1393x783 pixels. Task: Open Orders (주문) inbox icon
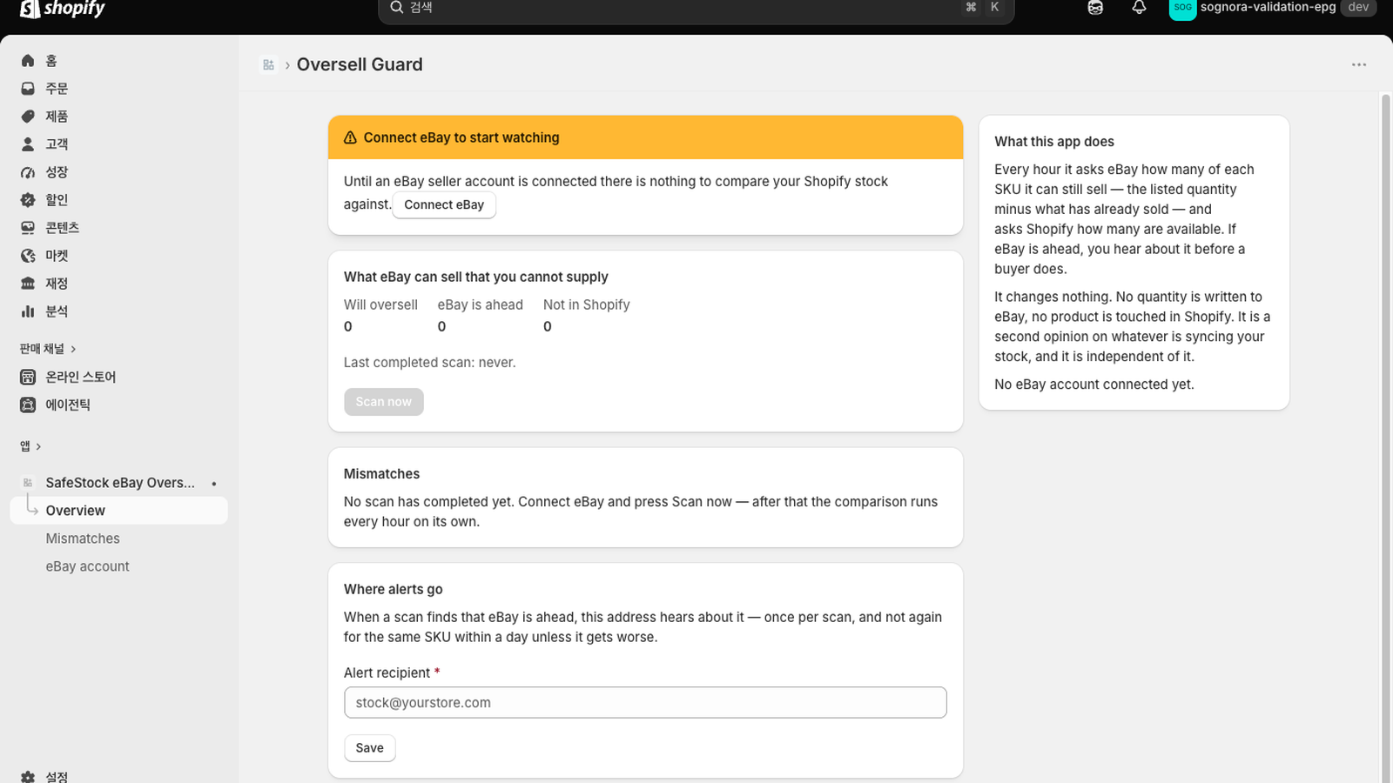pyautogui.click(x=28, y=89)
